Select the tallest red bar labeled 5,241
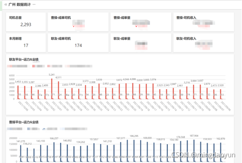 tap(52, 89)
